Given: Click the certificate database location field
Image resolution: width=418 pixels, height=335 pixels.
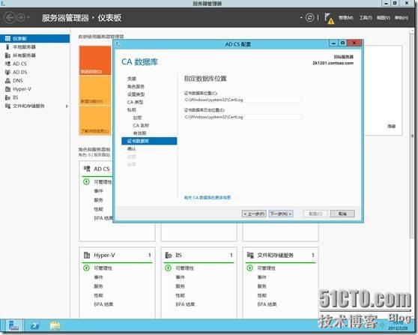Looking at the screenshot, I should coord(243,100).
